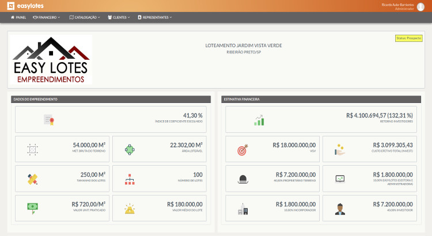Click the Catalogação map icon
This screenshot has height=236, width=432.
pos(71,17)
